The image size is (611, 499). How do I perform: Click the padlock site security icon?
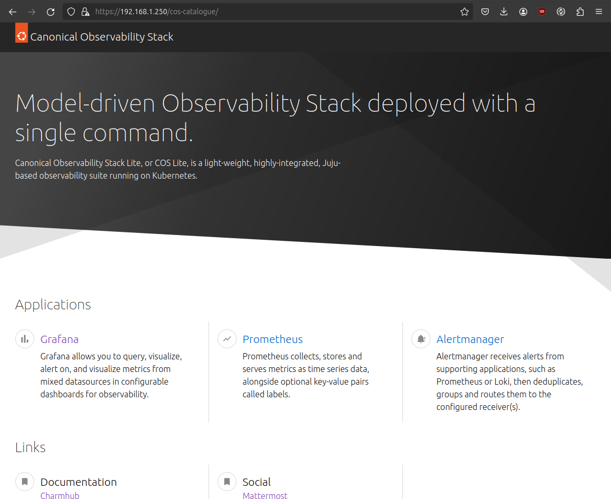85,12
